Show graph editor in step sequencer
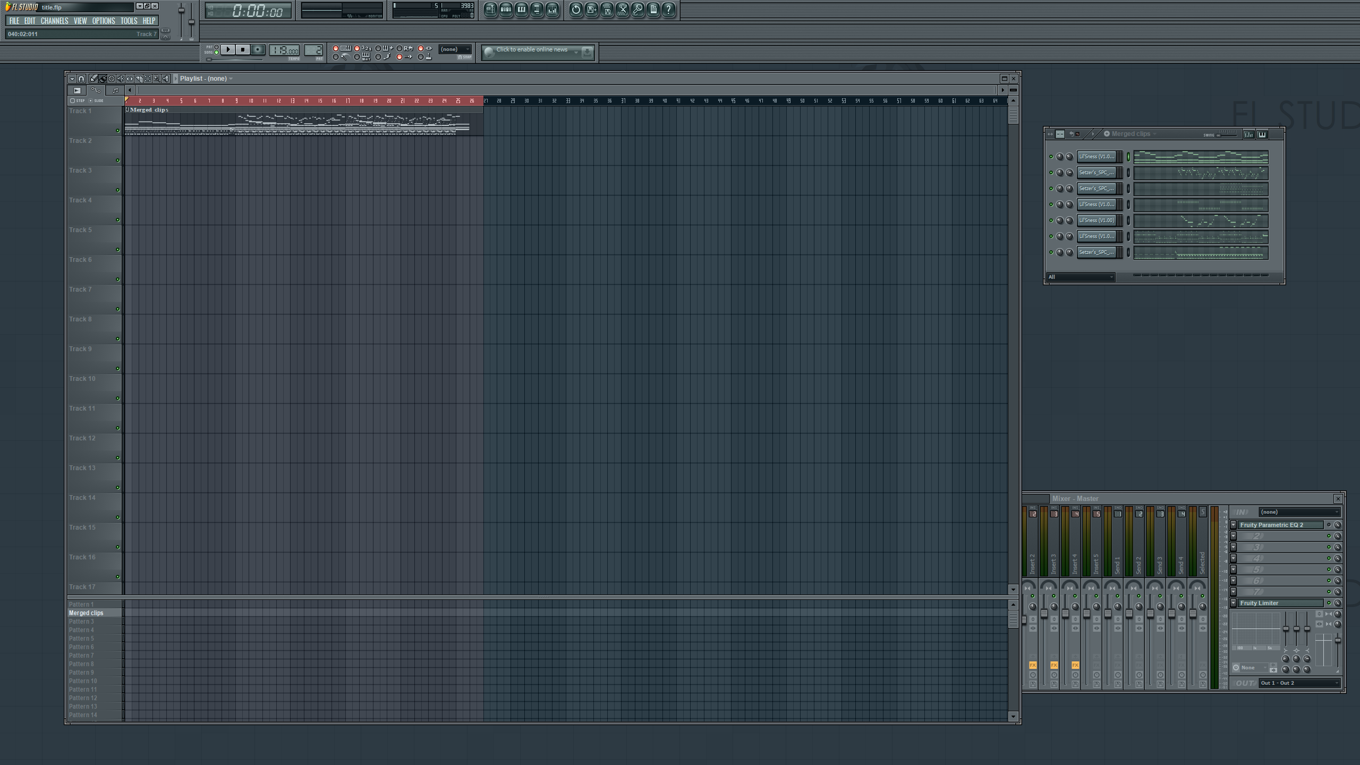Image resolution: width=1360 pixels, height=765 pixels. [x=1248, y=134]
